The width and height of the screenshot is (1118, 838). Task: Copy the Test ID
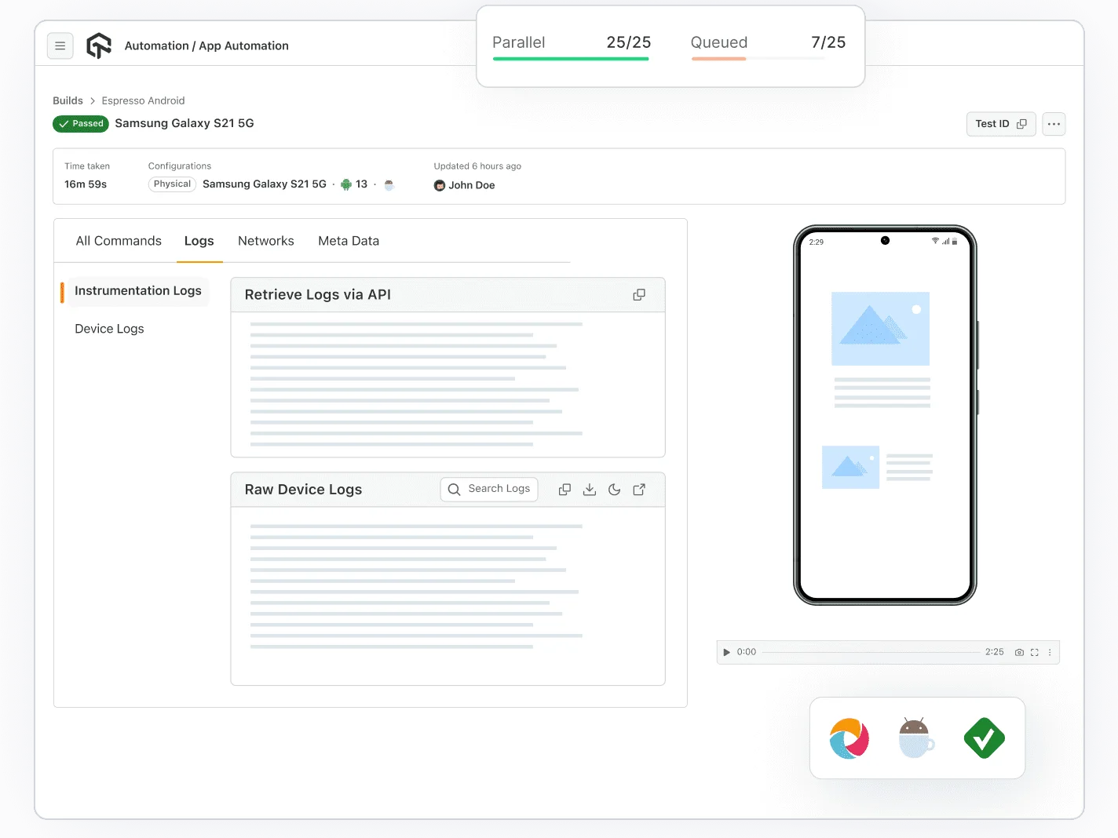coord(1022,124)
